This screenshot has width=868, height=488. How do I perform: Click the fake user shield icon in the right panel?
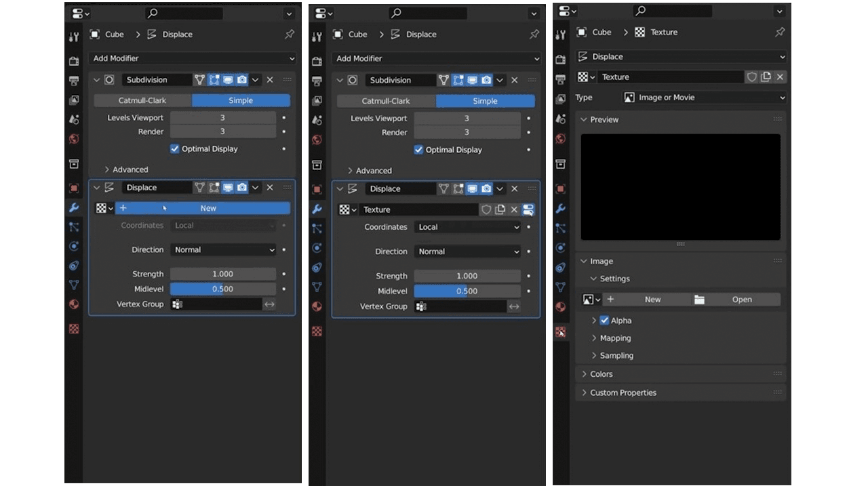pyautogui.click(x=751, y=77)
